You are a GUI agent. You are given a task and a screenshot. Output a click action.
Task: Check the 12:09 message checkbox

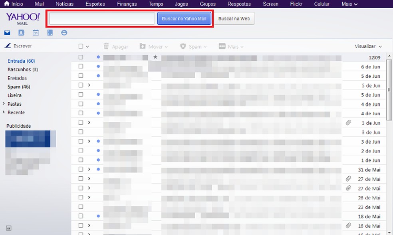[x=81, y=57]
